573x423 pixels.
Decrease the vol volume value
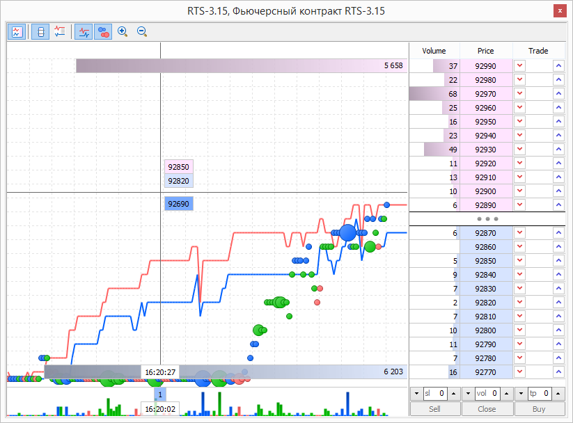[x=468, y=393]
